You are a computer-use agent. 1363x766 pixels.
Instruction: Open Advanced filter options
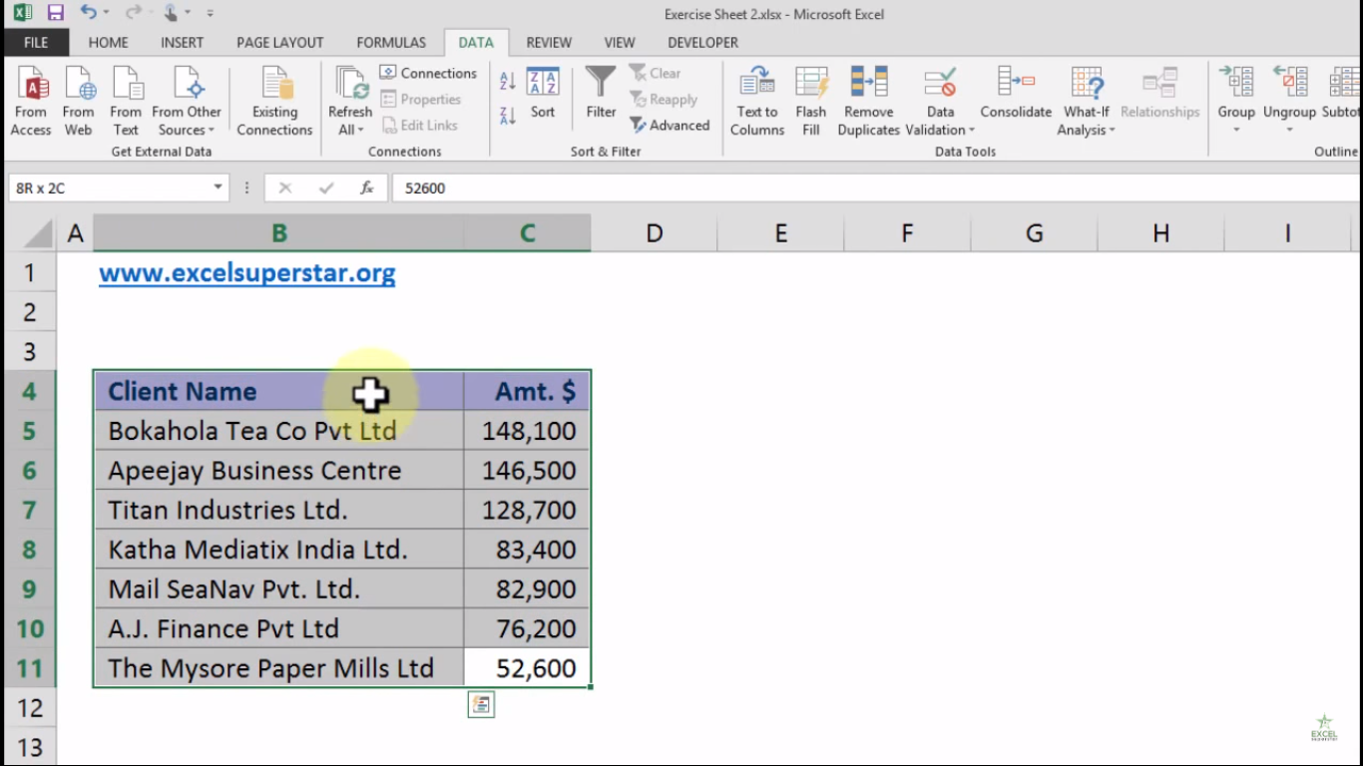click(x=670, y=125)
